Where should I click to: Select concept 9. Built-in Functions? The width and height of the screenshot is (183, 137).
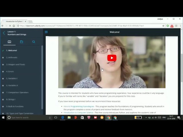click(x=15, y=106)
